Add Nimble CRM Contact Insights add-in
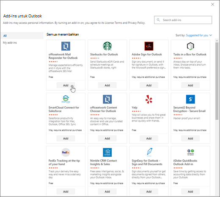Screen dimensions: 220x197 pyautogui.click(x=107, y=191)
